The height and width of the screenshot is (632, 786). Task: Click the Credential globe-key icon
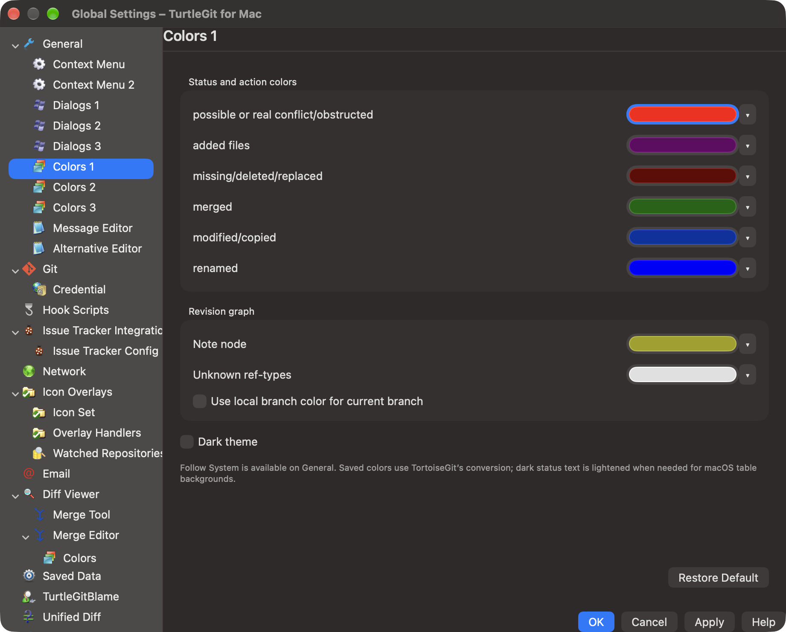click(x=39, y=289)
